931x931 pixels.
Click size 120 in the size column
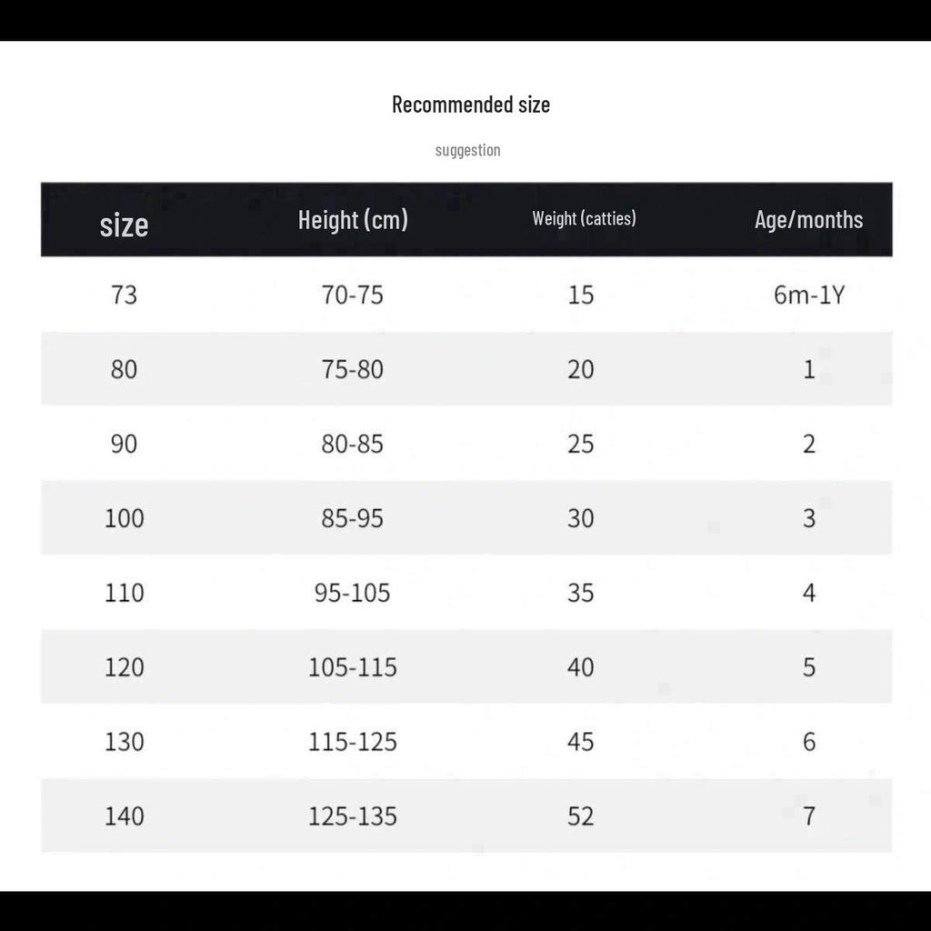pos(124,667)
